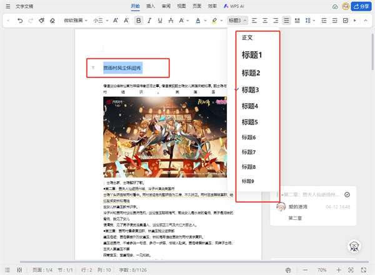The width and height of the screenshot is (375, 275).
Task: Toggle bold formatting
Action: click(x=139, y=21)
